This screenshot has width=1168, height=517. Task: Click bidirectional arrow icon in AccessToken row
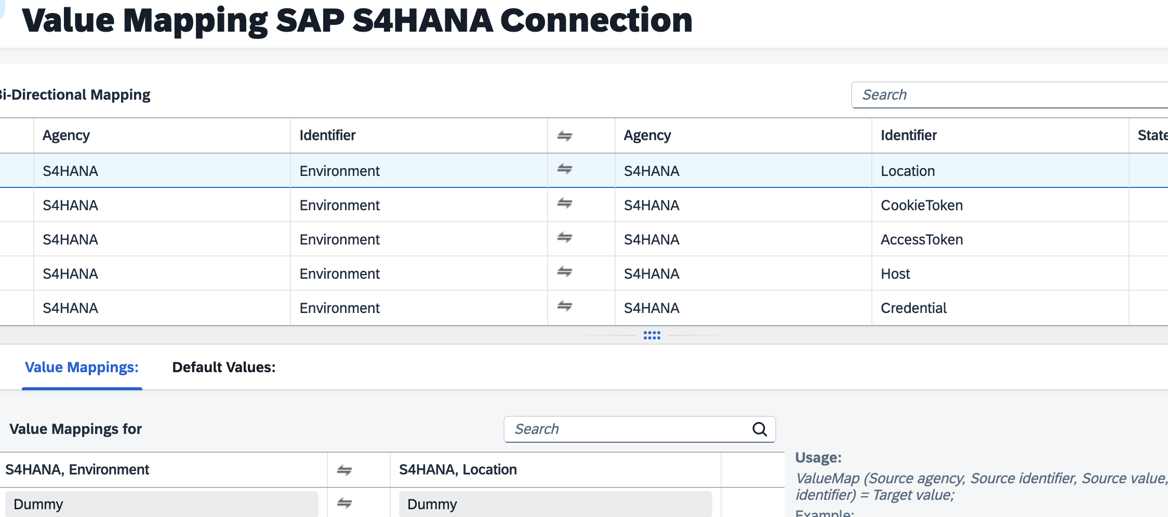pos(565,238)
